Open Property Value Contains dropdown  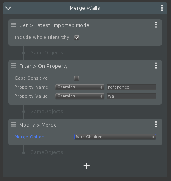coord(80,96)
